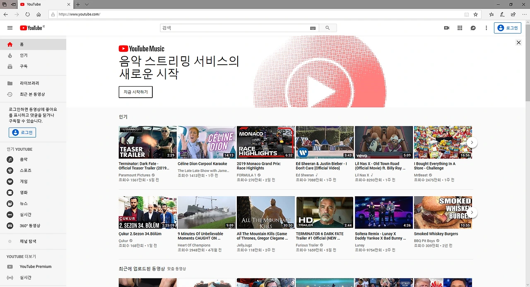Show next videos in second row
The width and height of the screenshot is (530, 287).
coord(472,212)
